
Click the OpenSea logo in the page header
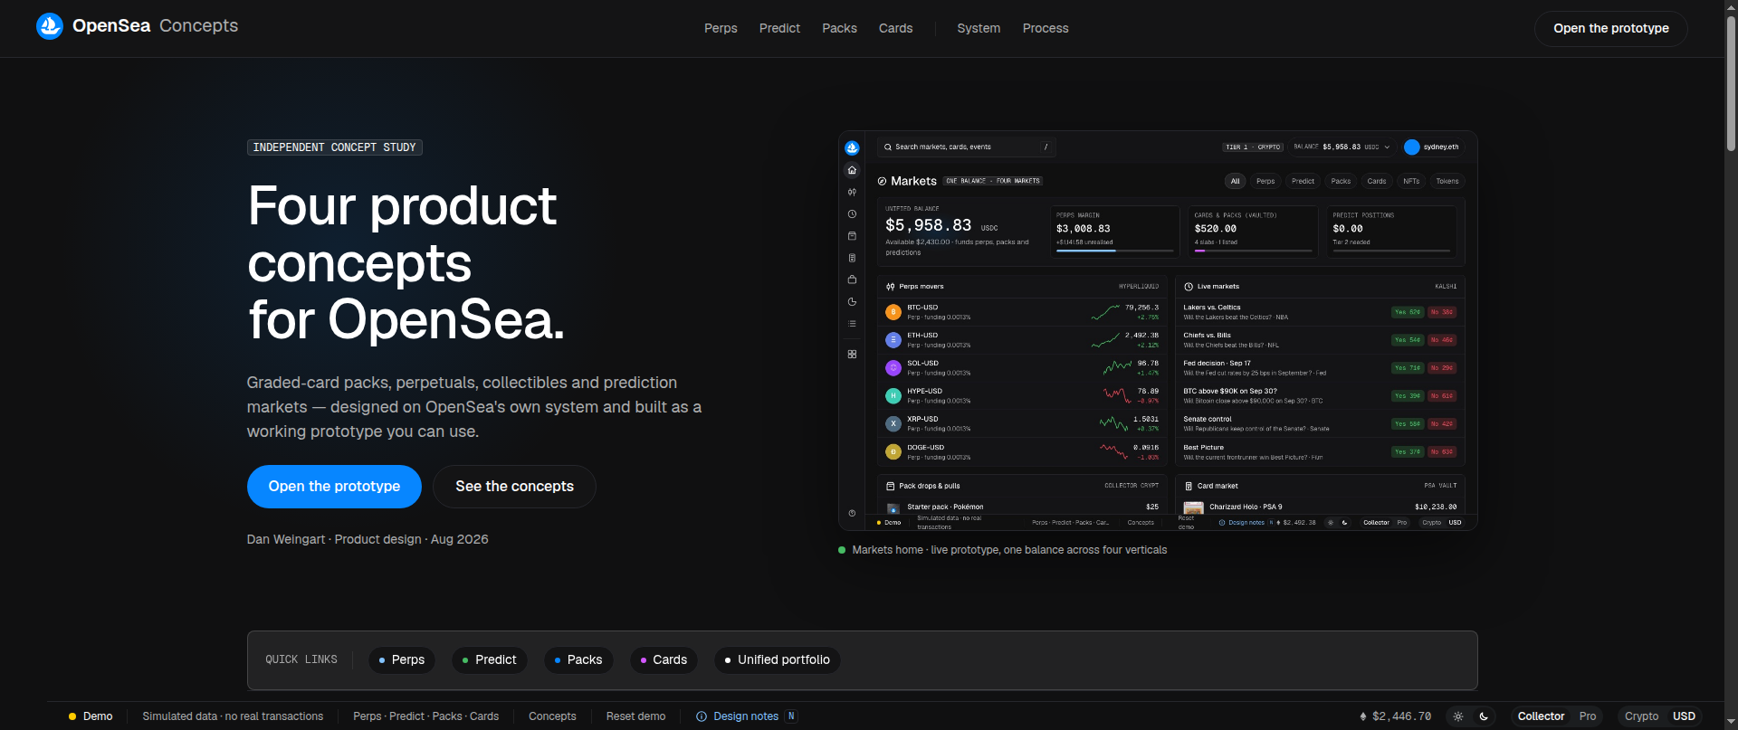click(x=49, y=26)
